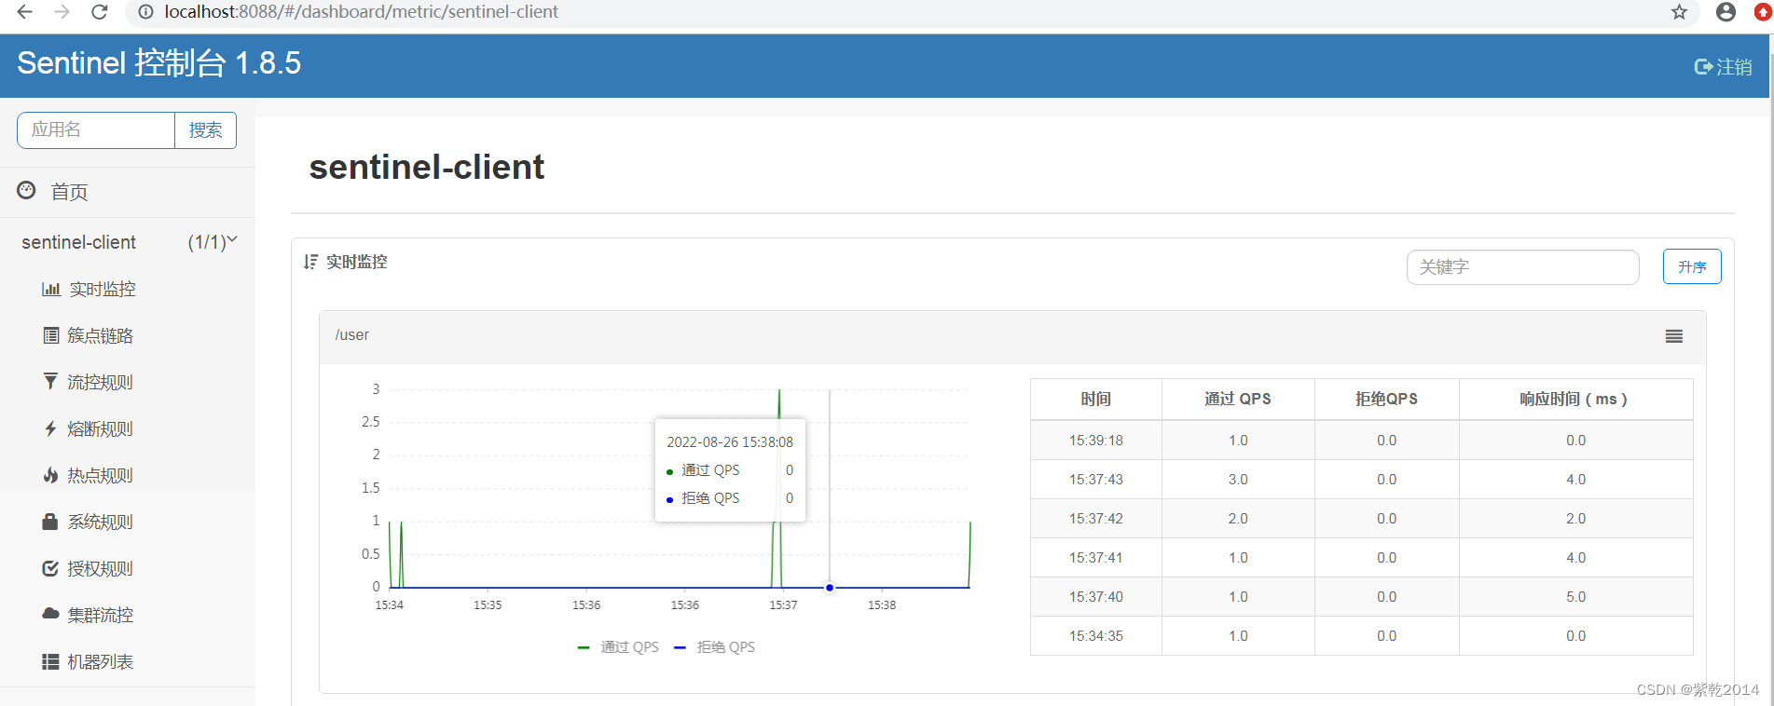Click the 15:37:40 time cell
This screenshot has width=1774, height=706.
1095,597
